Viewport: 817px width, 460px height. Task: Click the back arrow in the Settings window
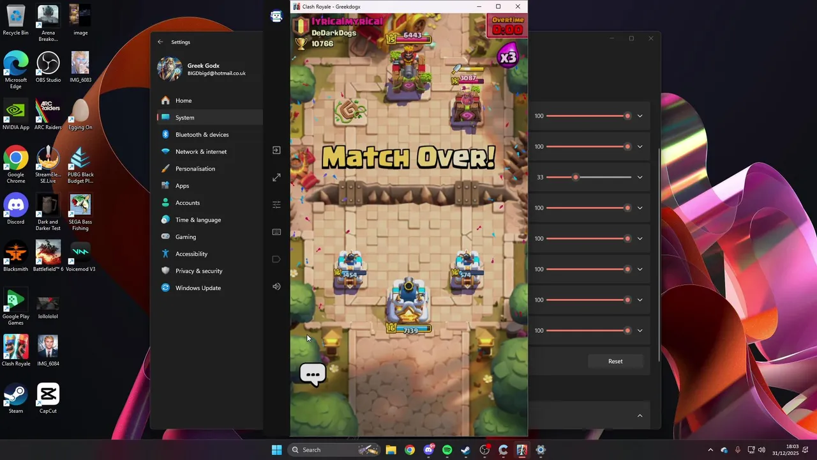[x=160, y=42]
